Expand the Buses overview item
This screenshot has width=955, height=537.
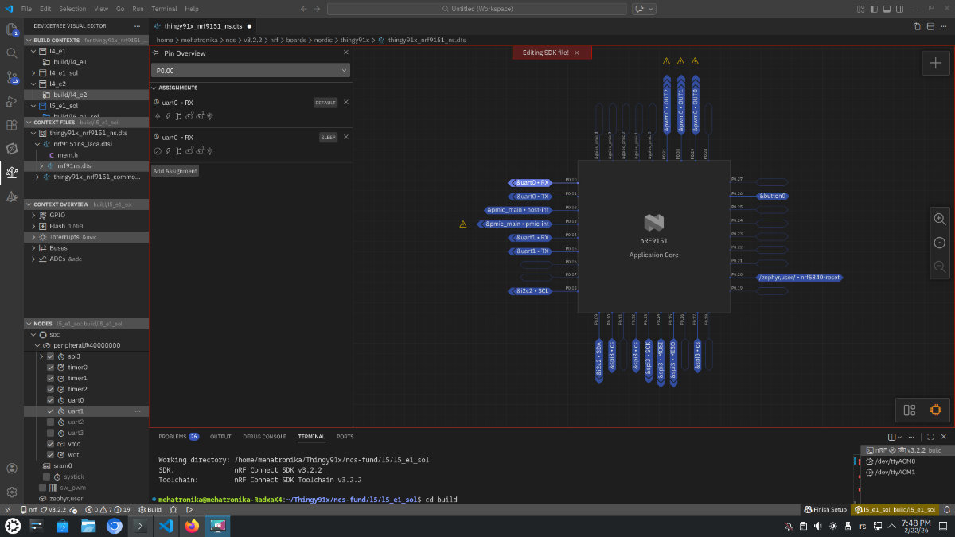pos(33,247)
